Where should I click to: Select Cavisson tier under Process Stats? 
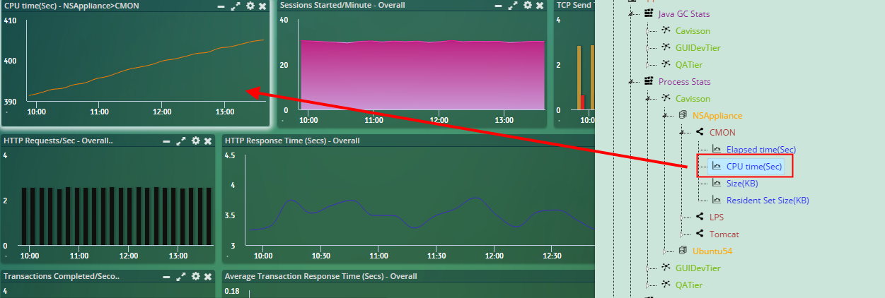coord(693,99)
